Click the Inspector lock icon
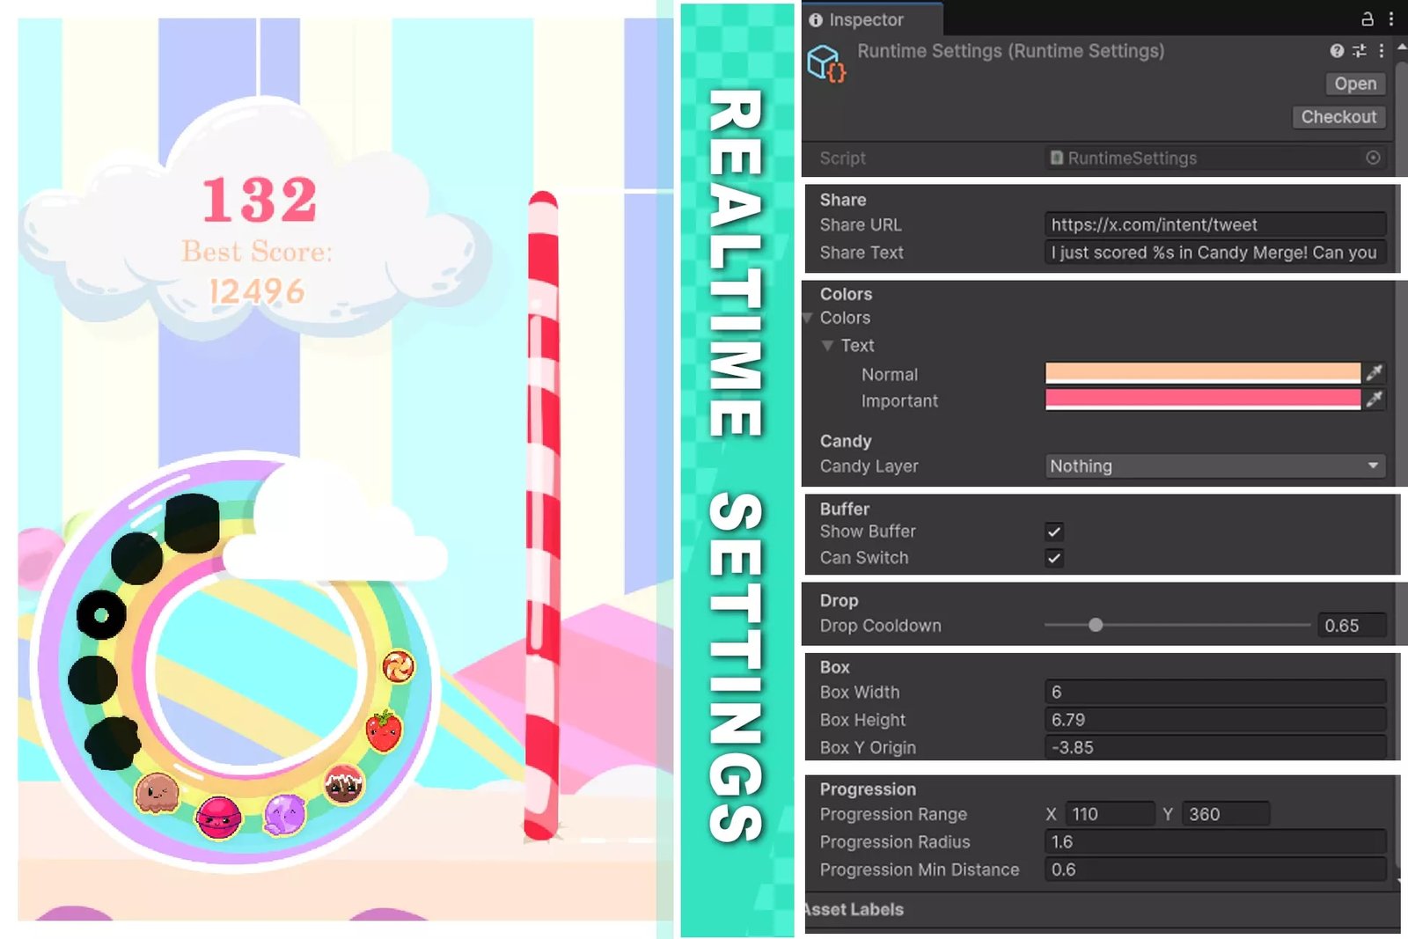This screenshot has height=939, width=1408. (1368, 18)
